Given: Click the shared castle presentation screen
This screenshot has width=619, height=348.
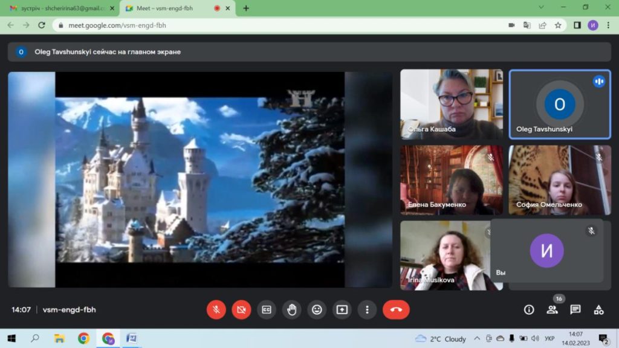Looking at the screenshot, I should [x=199, y=179].
